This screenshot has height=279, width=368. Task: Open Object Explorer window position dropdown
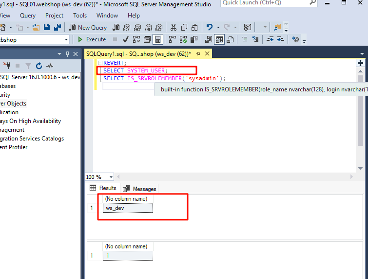59,54
